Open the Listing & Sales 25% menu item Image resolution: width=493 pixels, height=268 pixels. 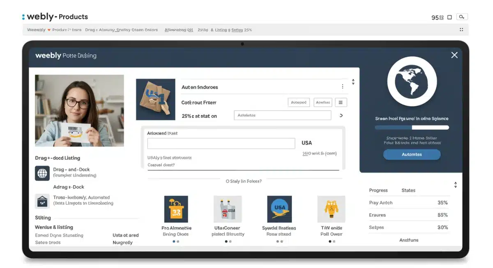(233, 30)
